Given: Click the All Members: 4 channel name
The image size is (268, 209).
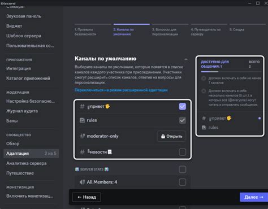Looking at the screenshot, I should coord(102,182).
